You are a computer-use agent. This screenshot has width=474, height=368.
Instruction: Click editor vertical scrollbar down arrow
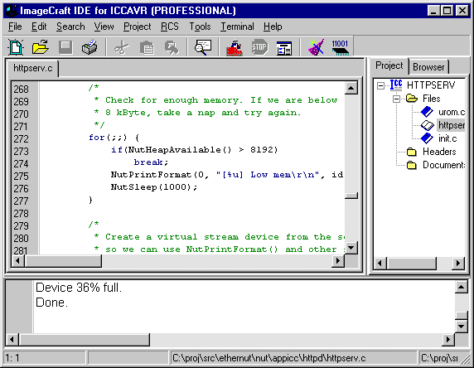point(351,249)
